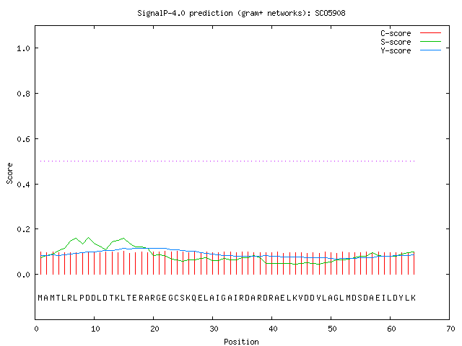The image size is (462, 346).
Task: Click the last letter K of the sequence
Action: click(x=413, y=298)
